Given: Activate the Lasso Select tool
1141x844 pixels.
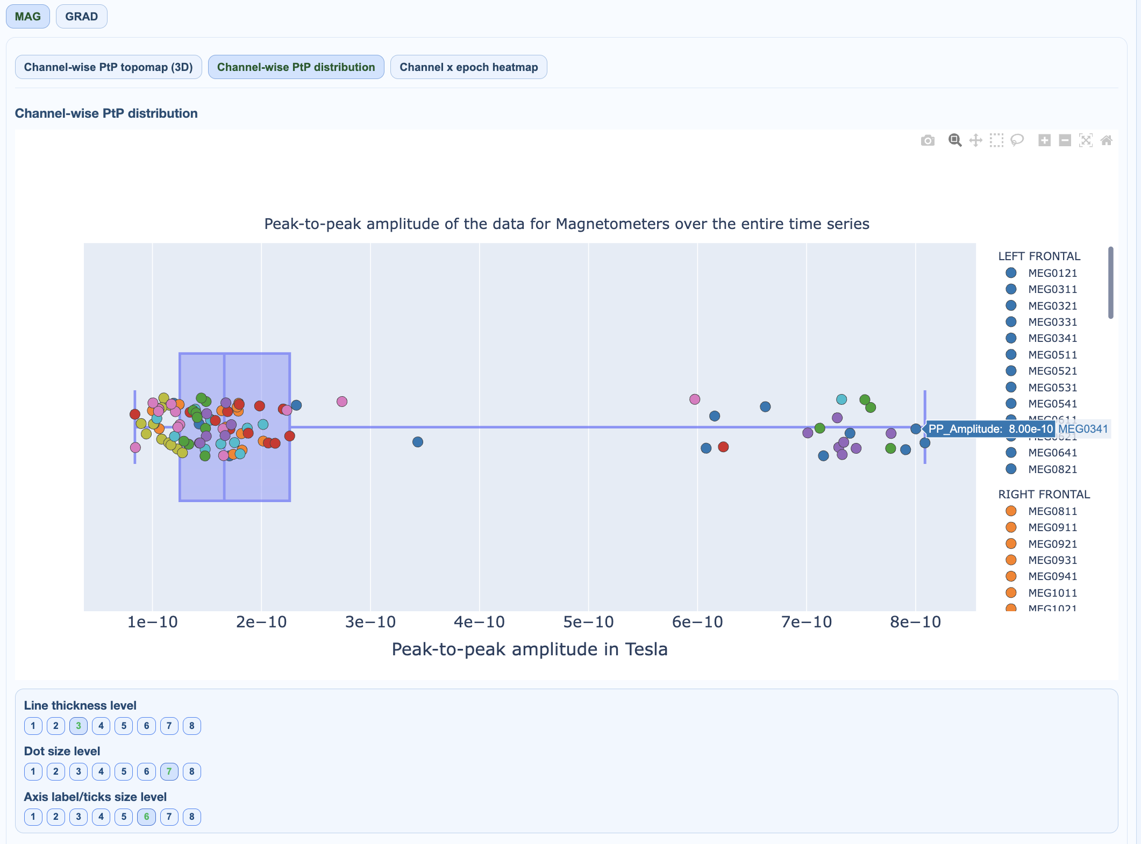Looking at the screenshot, I should 1017,141.
